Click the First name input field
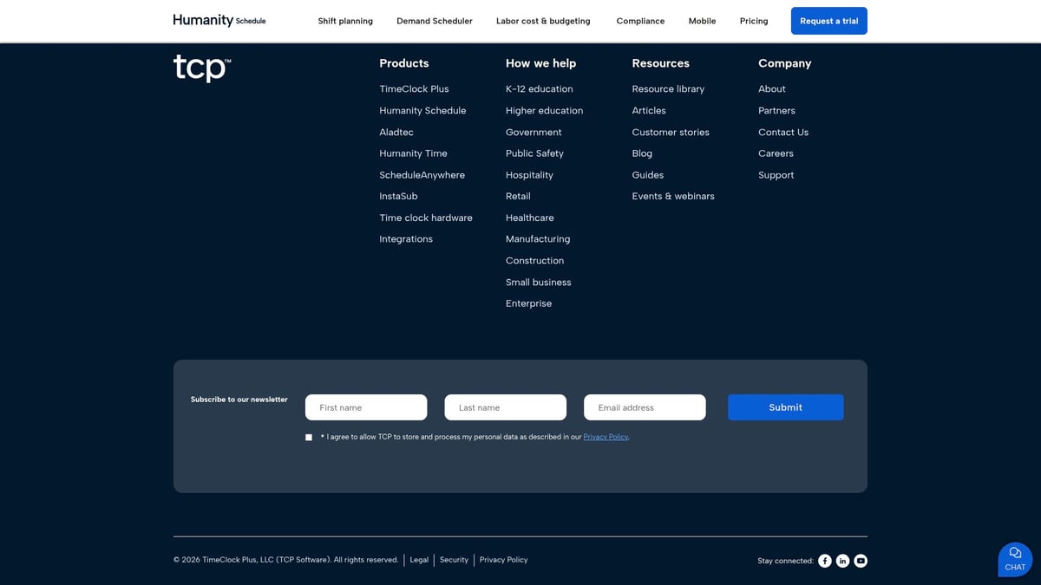The height and width of the screenshot is (585, 1041). (x=365, y=406)
